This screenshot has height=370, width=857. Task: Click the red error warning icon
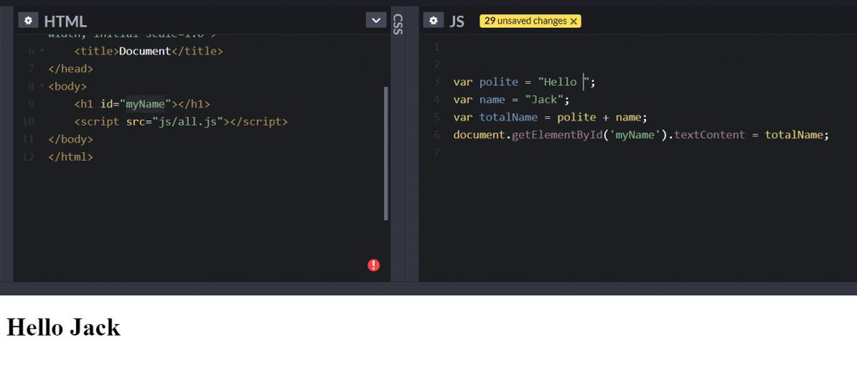[x=374, y=265]
